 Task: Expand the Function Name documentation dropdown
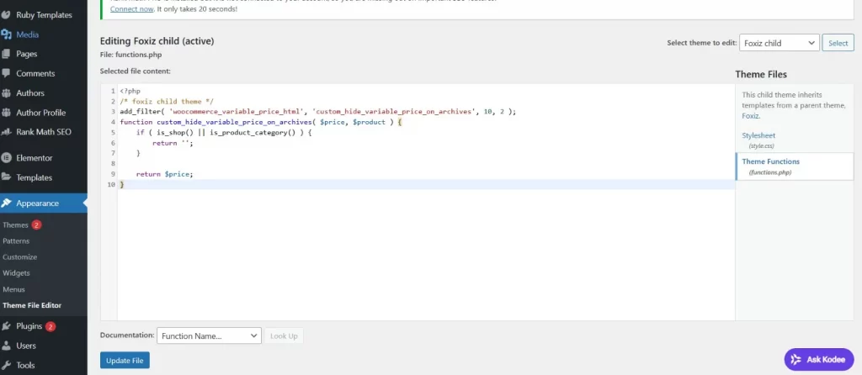pyautogui.click(x=209, y=335)
